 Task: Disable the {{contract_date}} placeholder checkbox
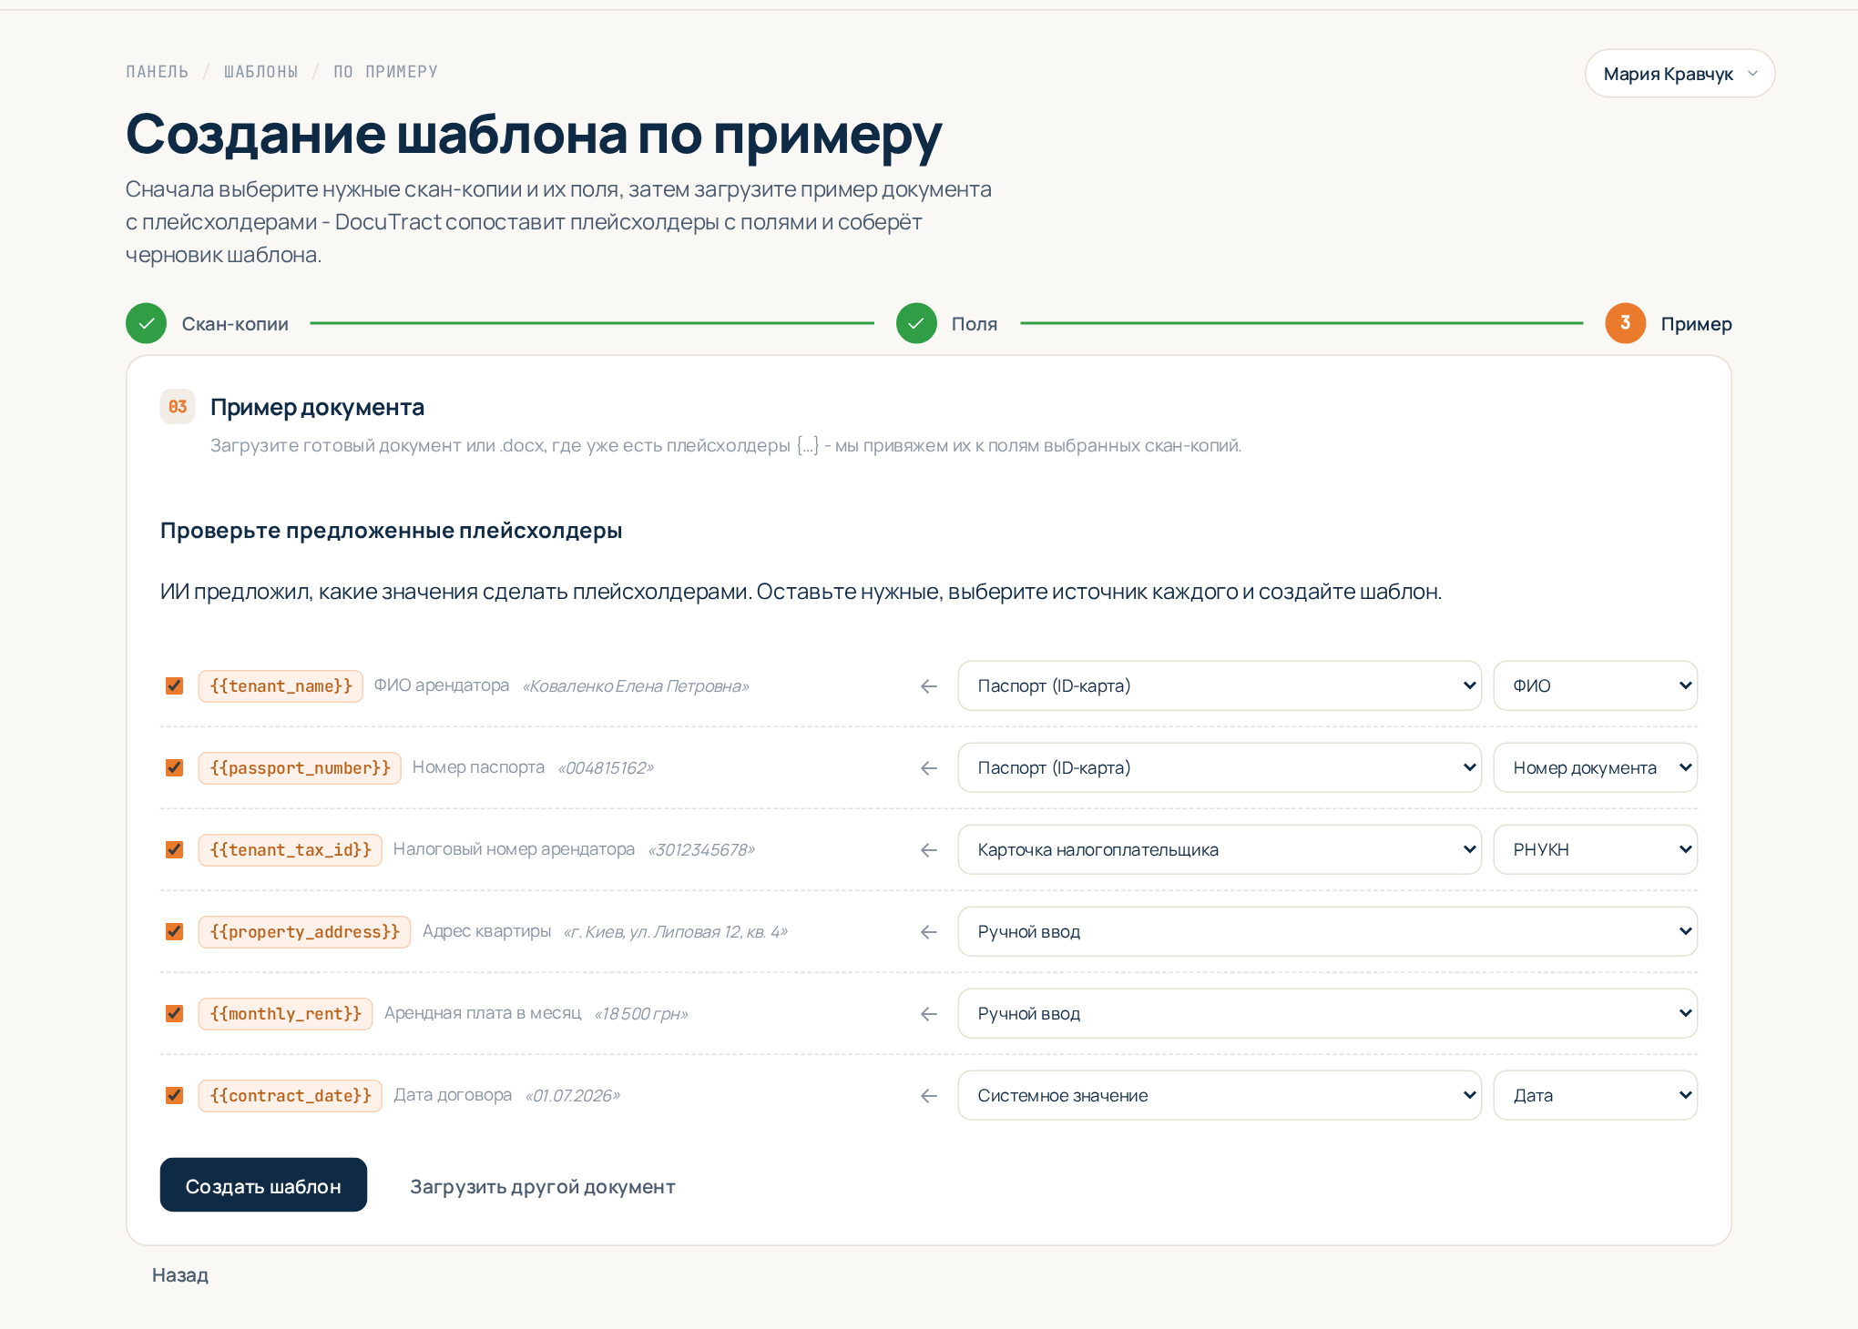174,1095
